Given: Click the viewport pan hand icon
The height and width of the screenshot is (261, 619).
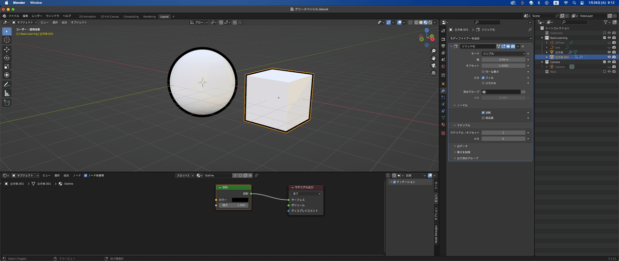Looking at the screenshot, I should coord(434,58).
